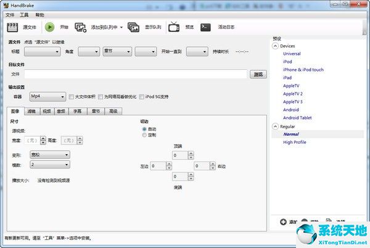The image size is (370, 248).
Task: Switch to the 字幕 (Subtitles) tab
Action: 78,111
